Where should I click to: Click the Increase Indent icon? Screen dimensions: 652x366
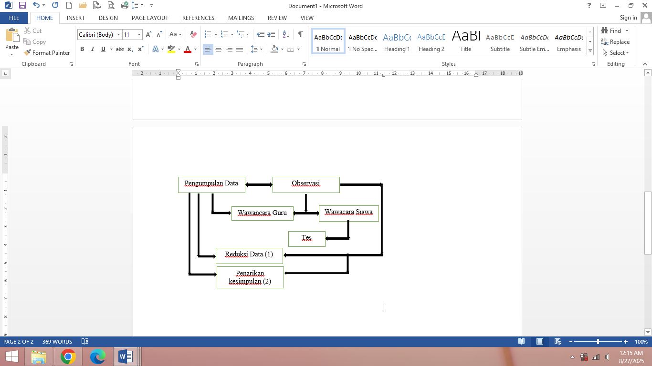(x=272, y=34)
